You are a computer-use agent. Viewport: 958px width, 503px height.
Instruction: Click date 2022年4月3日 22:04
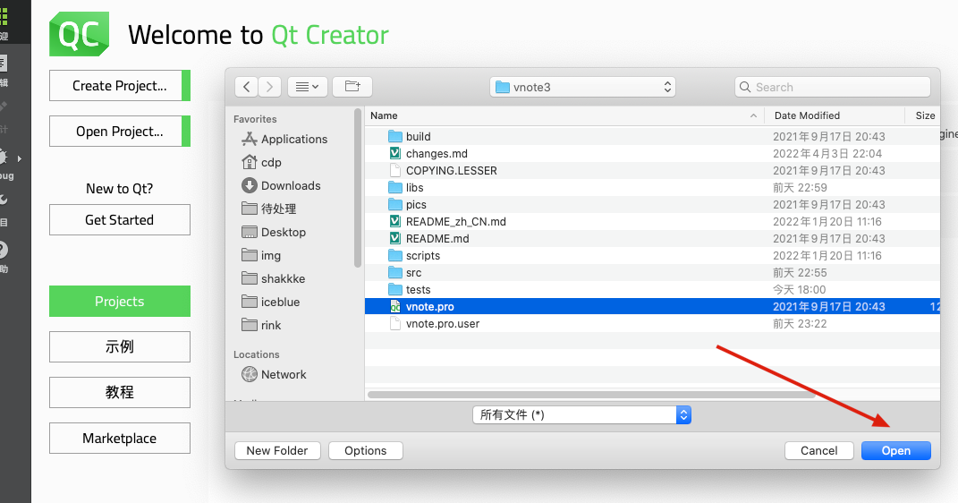tap(827, 153)
